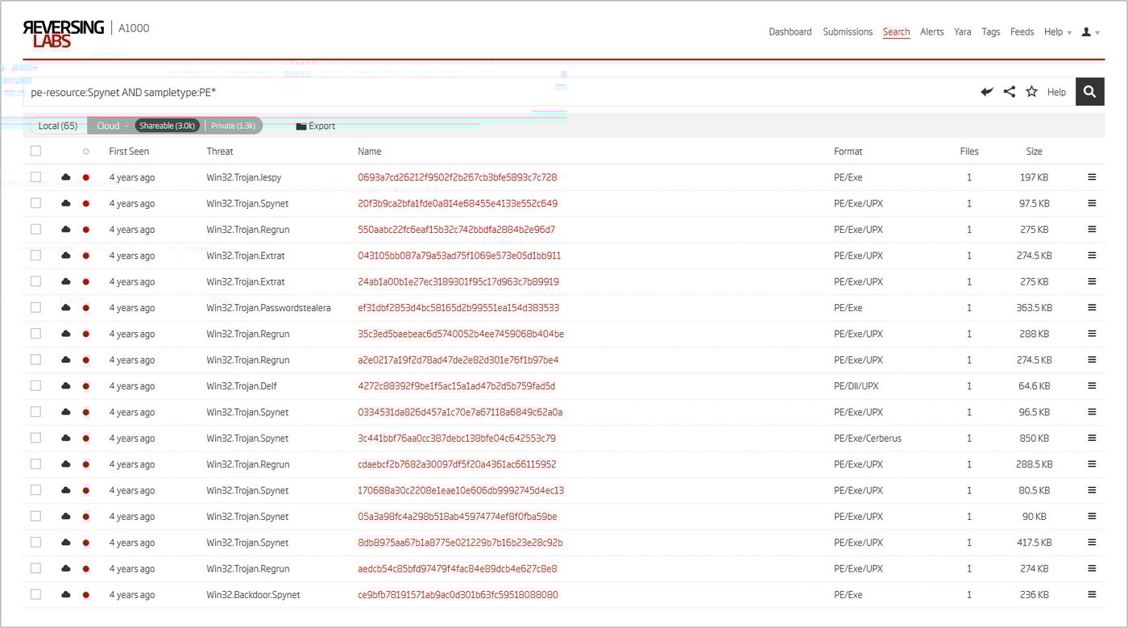Click the magnifier search button
The image size is (1128, 628).
pos(1090,92)
